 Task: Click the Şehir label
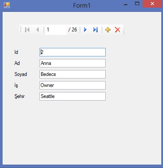pyautogui.click(x=20, y=96)
